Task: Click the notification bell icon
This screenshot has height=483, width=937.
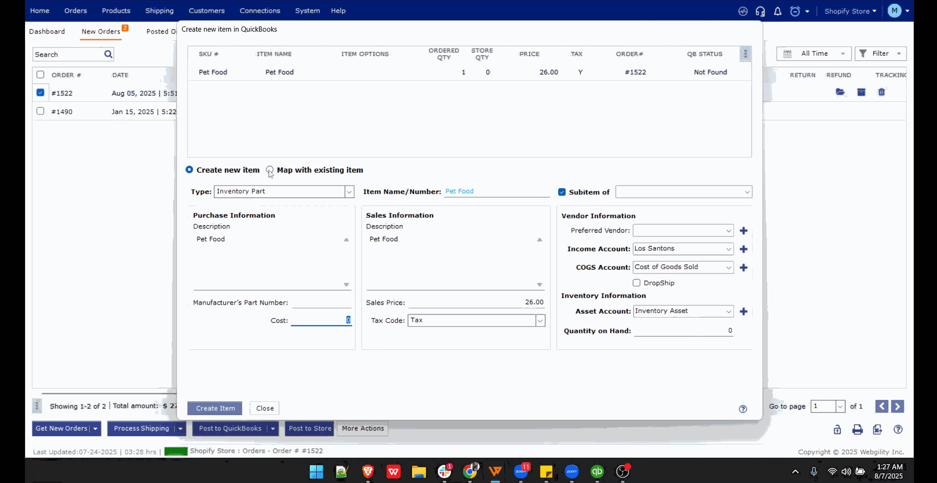Action: [x=778, y=11]
